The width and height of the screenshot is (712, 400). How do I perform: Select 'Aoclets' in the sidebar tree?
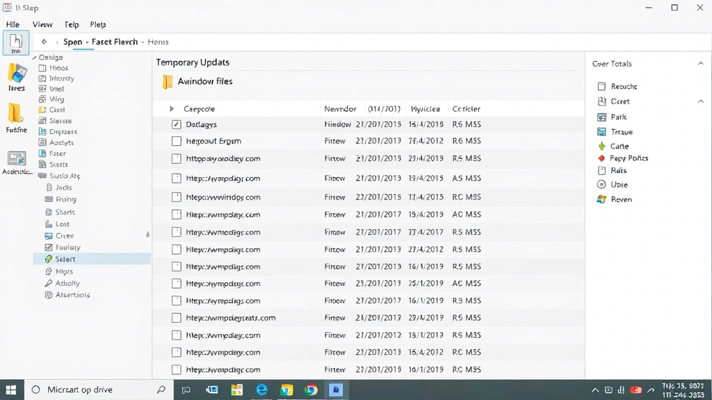61,143
